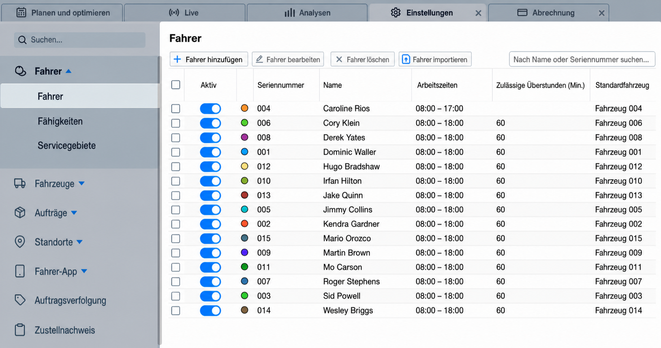This screenshot has height=348, width=661.
Task: Open Zustellnachweis in the sidebar
Action: (65, 330)
